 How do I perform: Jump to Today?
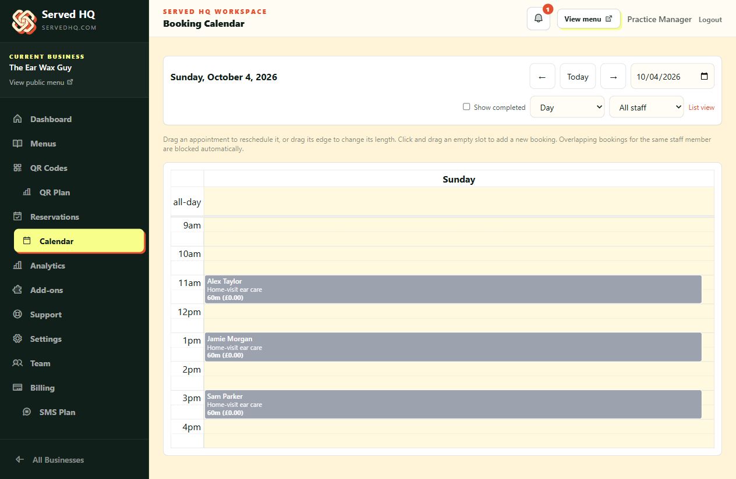click(578, 76)
